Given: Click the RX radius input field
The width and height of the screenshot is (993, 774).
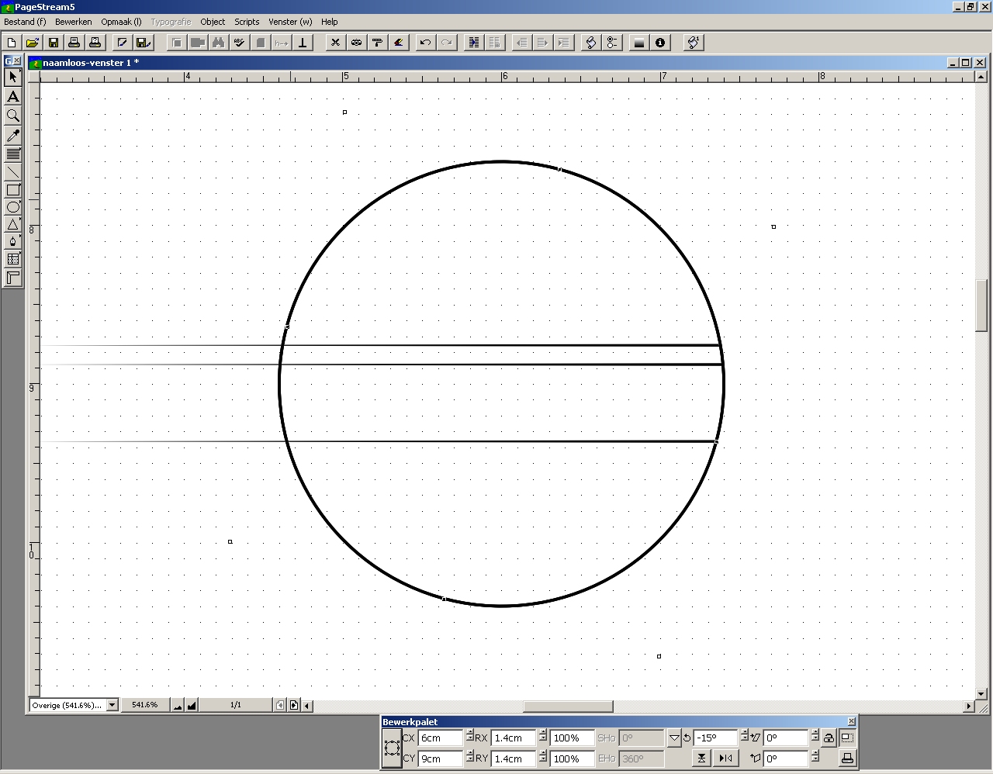Looking at the screenshot, I should pyautogui.click(x=513, y=738).
